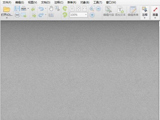Select the Hand tool

point(51,9)
